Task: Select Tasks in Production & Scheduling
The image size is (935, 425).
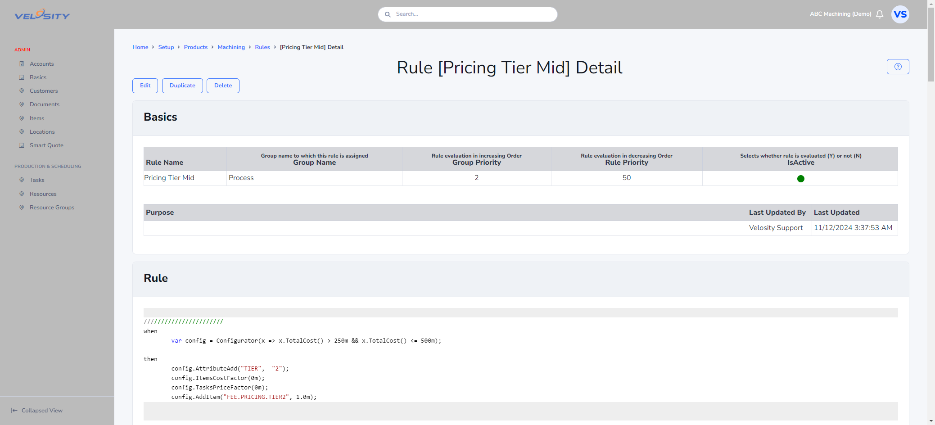Action: click(x=37, y=180)
